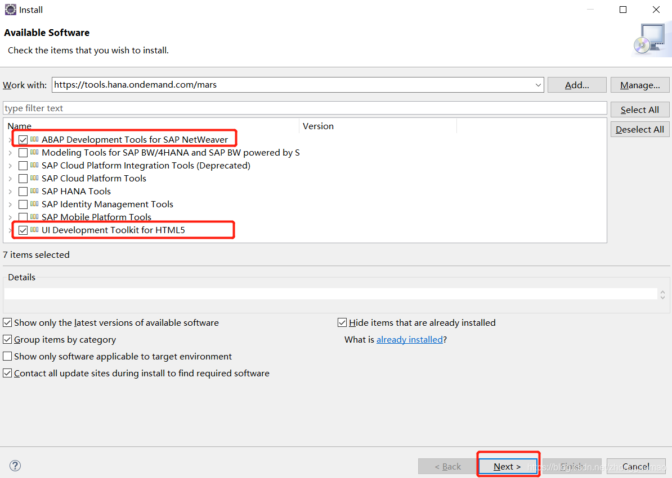Click category icon beside UI Development Toolkit for HTML5
This screenshot has width=672, height=478.
pyautogui.click(x=34, y=230)
